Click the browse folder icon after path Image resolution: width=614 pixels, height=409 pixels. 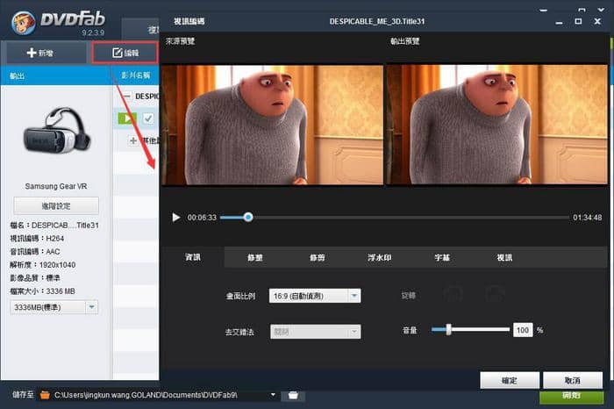coord(293,395)
